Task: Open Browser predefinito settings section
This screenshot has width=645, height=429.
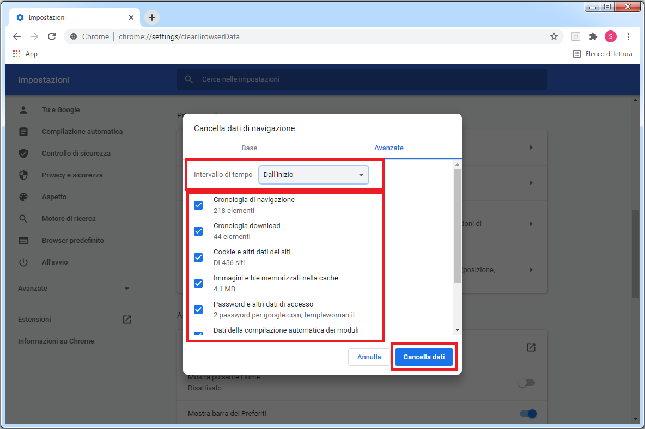Action: tap(73, 241)
